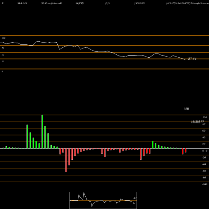Click the RSI axis label 70
This screenshot has height=209, width=209.
[x=3, y=48]
